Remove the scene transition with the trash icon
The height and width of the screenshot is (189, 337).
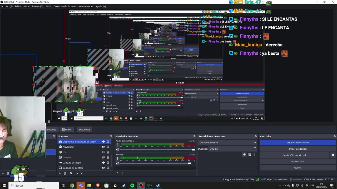250,154
